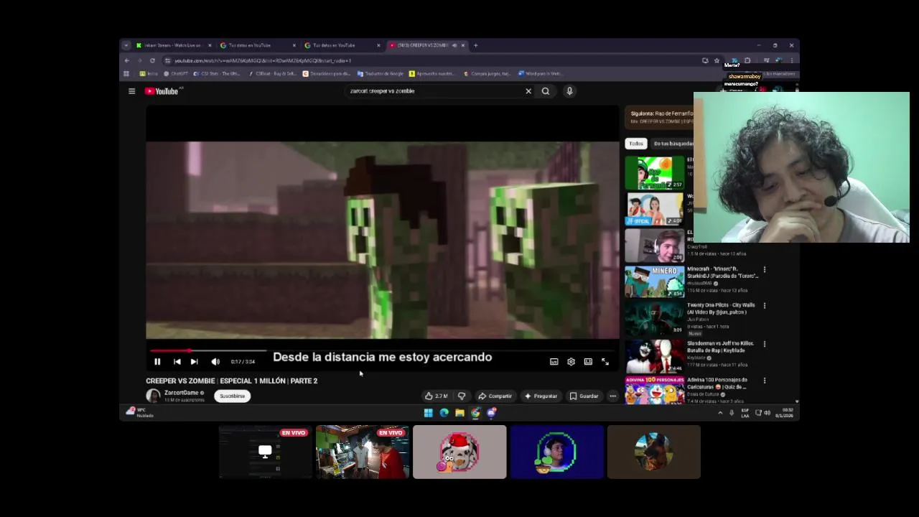919x517 pixels.
Task: Like the video with 2.7 M thumbs-up
Action: point(436,396)
